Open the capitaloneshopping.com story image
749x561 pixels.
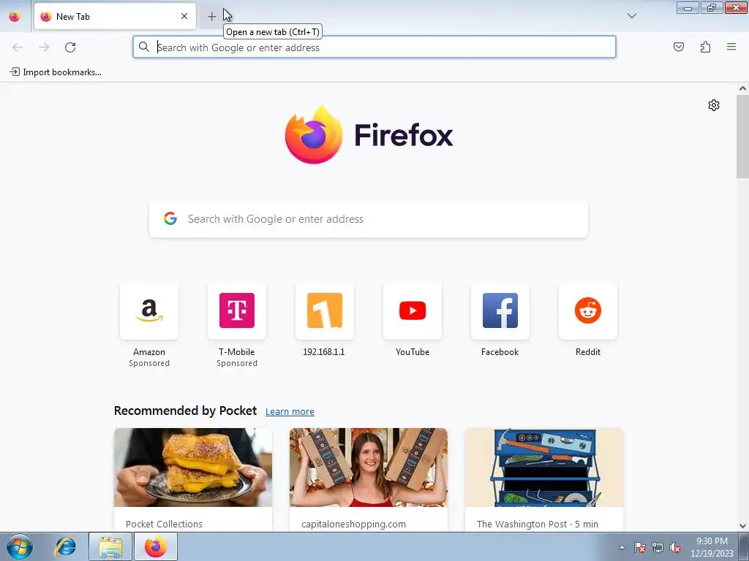[x=369, y=467]
